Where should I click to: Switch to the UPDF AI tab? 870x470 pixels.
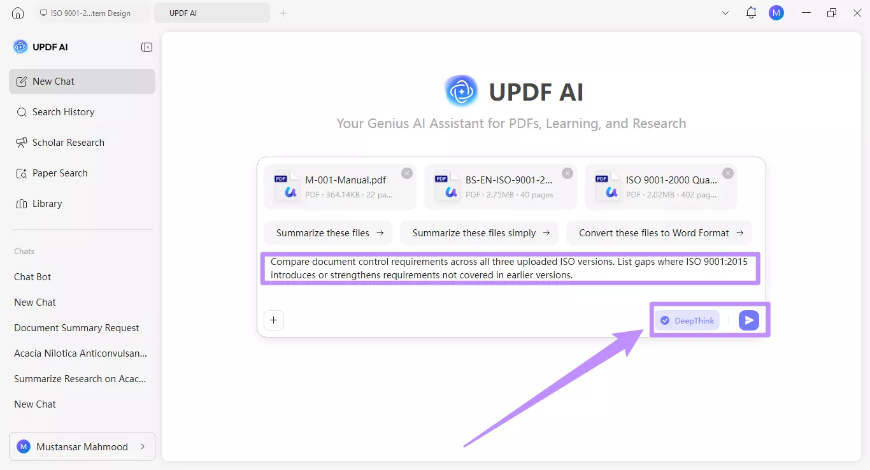(x=212, y=12)
